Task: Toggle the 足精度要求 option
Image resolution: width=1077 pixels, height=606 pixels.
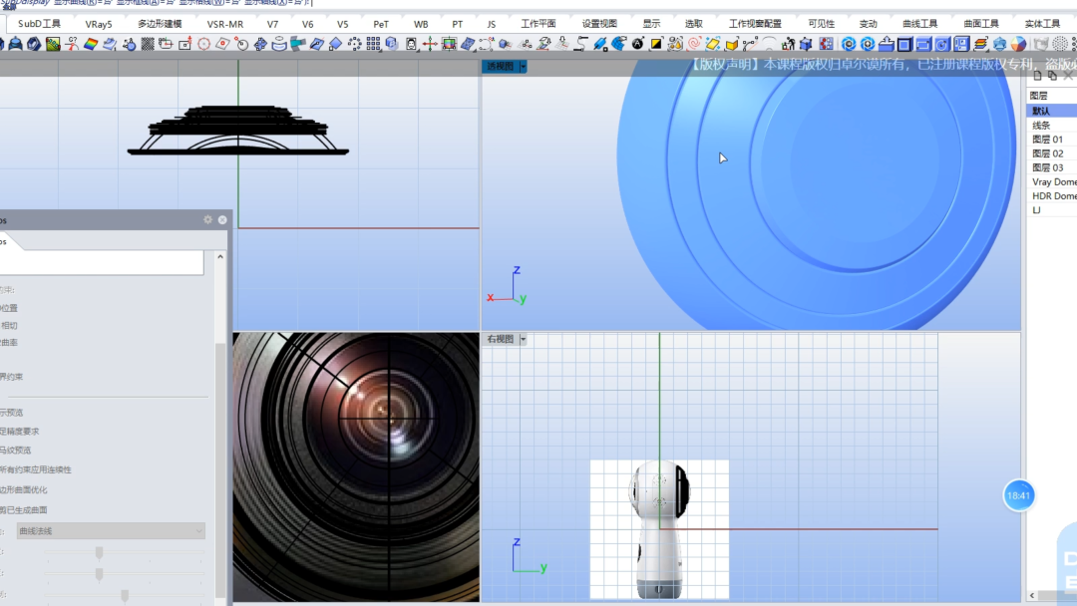Action: click(x=19, y=432)
